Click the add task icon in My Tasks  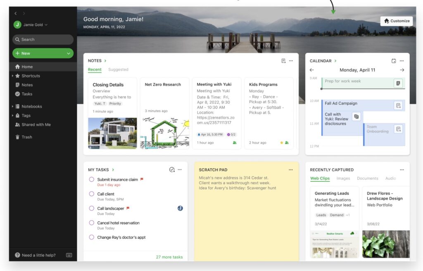[x=172, y=169]
